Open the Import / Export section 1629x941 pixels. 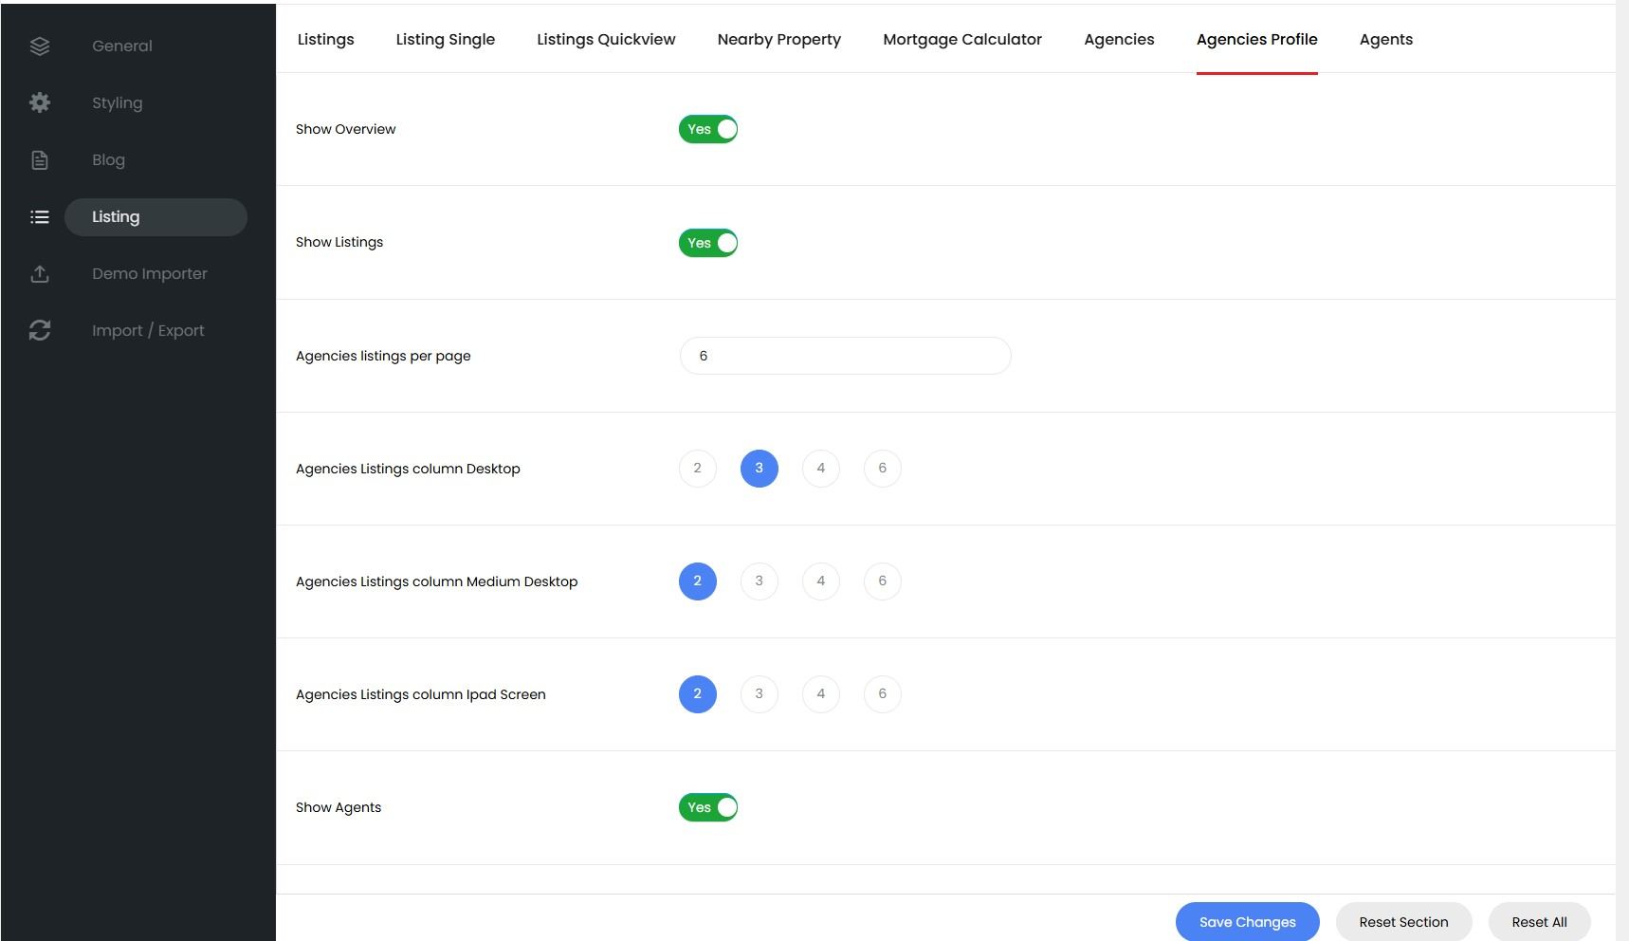148,330
